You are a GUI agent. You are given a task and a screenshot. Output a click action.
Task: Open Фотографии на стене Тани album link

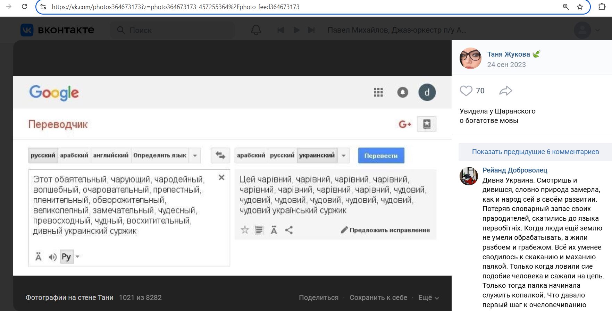(x=69, y=297)
